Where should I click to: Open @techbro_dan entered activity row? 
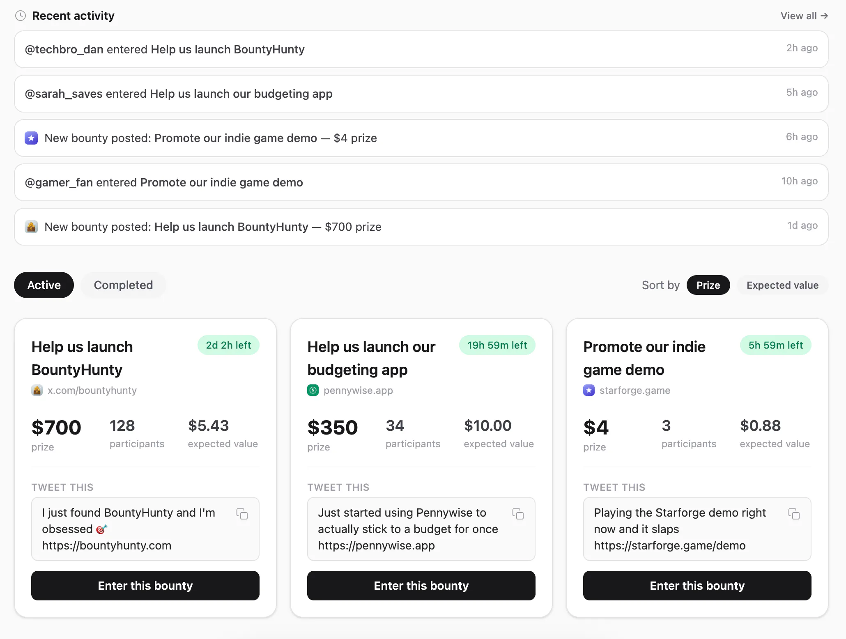coord(421,49)
